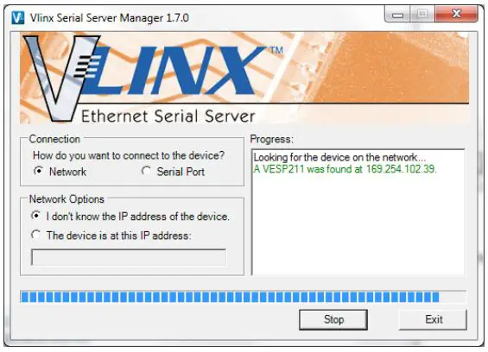This screenshot has height=352, width=488.
Task: Click the large V logo in banner
Action: pos(59,79)
